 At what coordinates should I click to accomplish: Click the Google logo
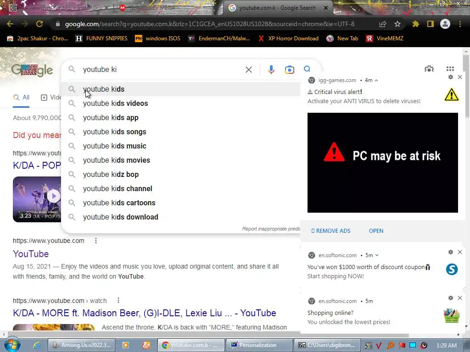coord(32,70)
